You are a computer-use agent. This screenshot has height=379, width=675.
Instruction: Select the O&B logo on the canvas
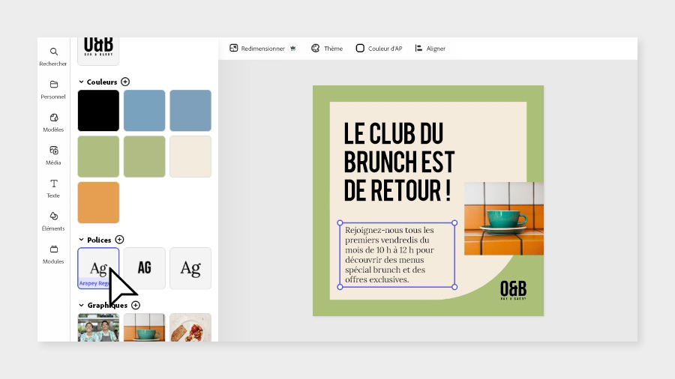[513, 290]
